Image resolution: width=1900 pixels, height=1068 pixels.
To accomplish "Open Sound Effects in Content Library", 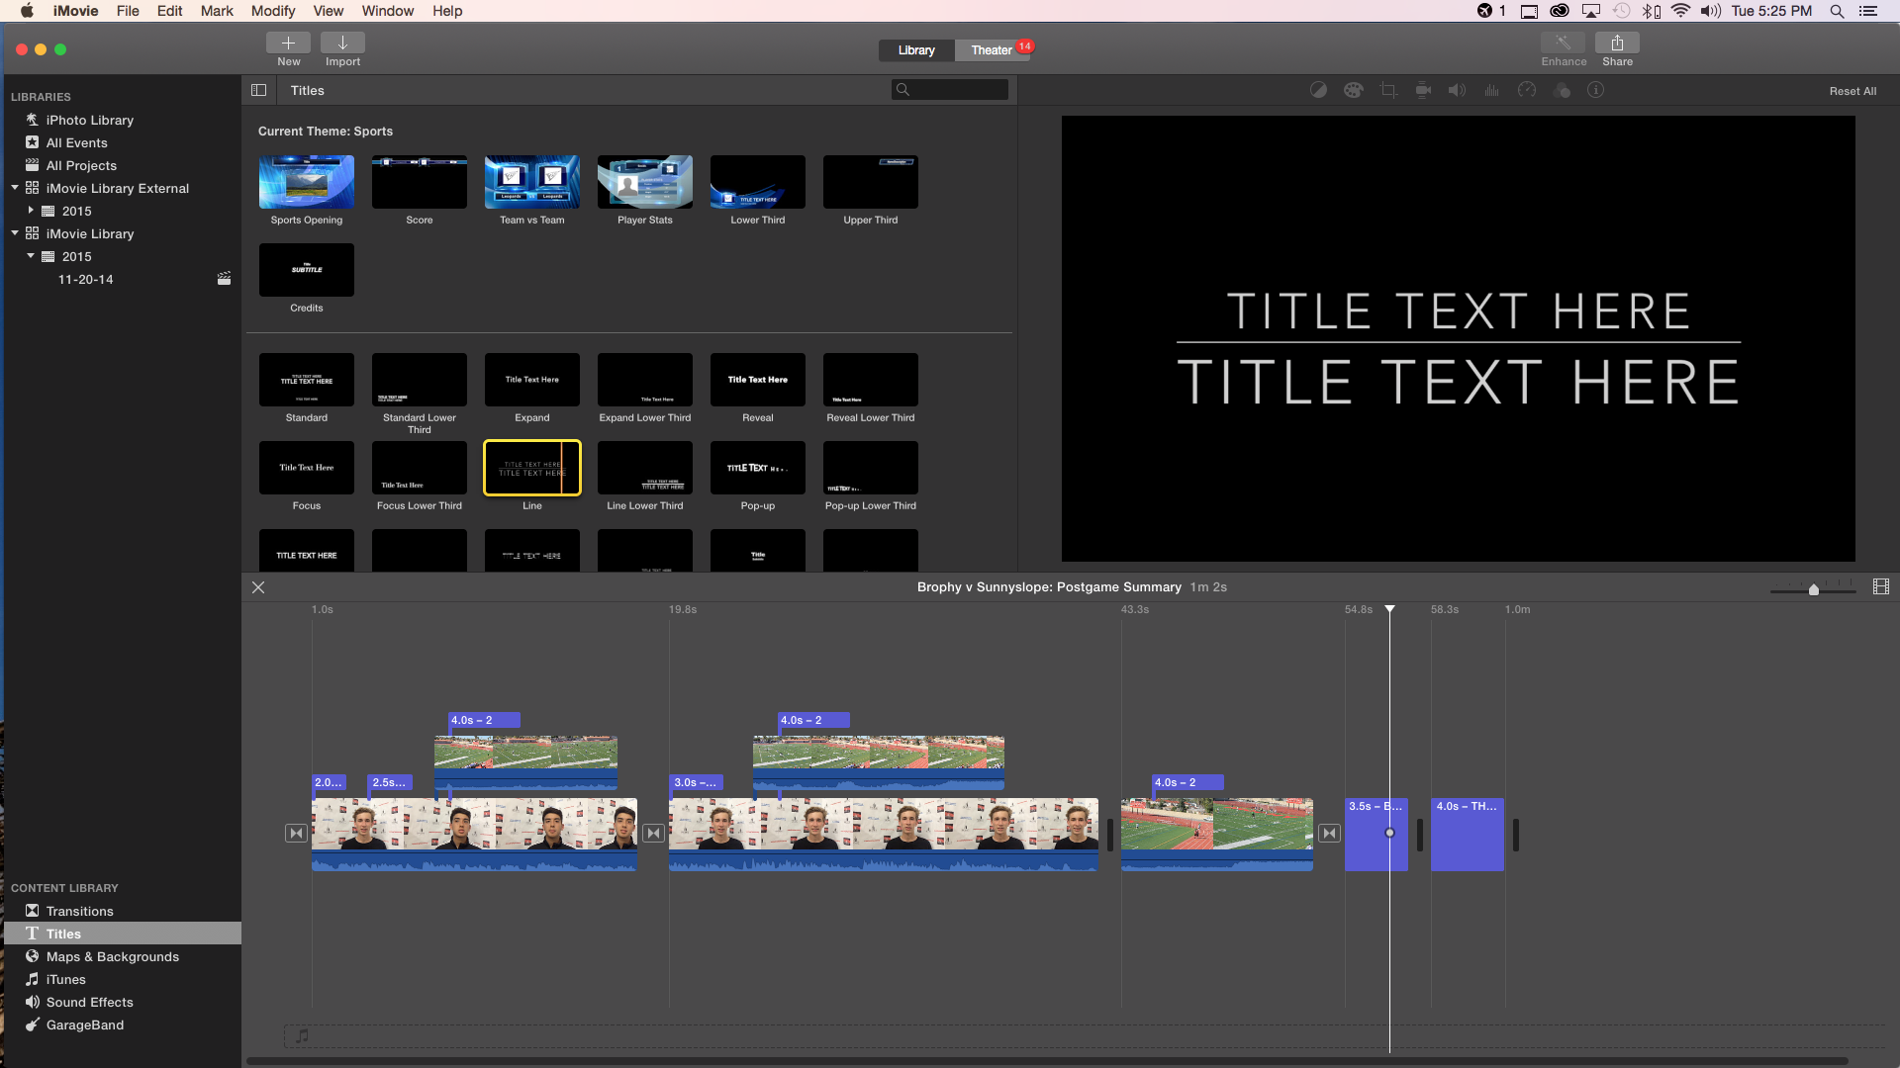I will pyautogui.click(x=89, y=1002).
